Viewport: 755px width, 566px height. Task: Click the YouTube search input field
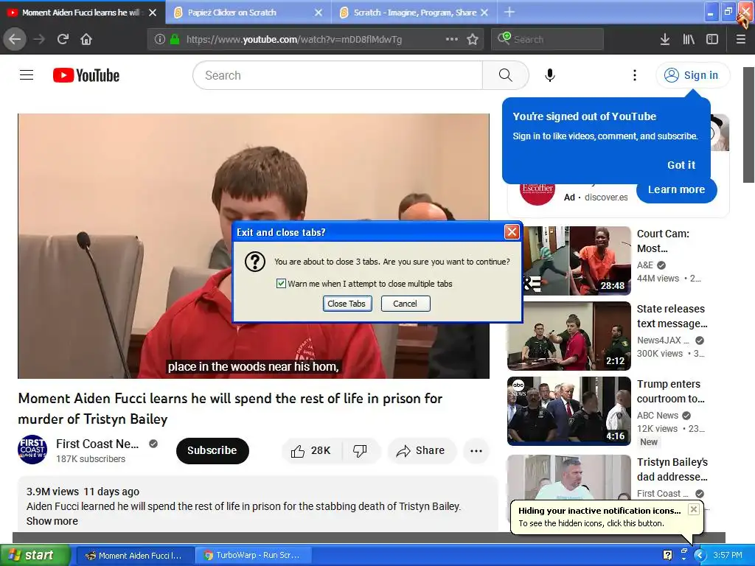[x=338, y=75]
